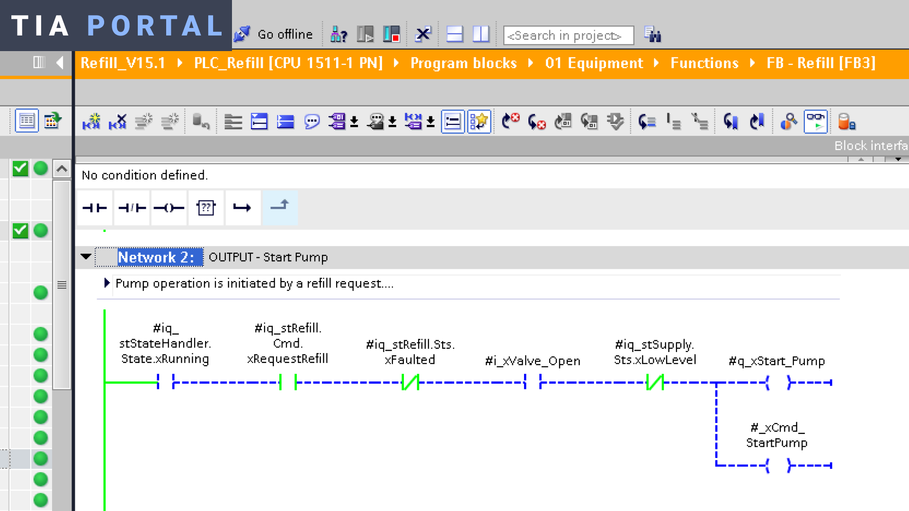Collapse the project tree panel arrow
Image resolution: width=909 pixels, height=511 pixels.
(x=60, y=62)
